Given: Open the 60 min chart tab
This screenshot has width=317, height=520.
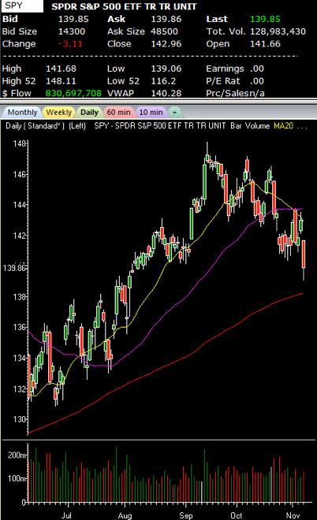Looking at the screenshot, I should point(118,113).
